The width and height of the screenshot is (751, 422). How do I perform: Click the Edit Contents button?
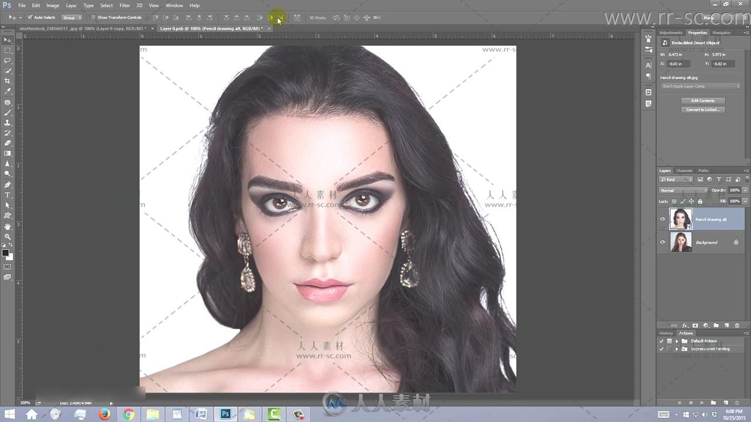pos(703,101)
